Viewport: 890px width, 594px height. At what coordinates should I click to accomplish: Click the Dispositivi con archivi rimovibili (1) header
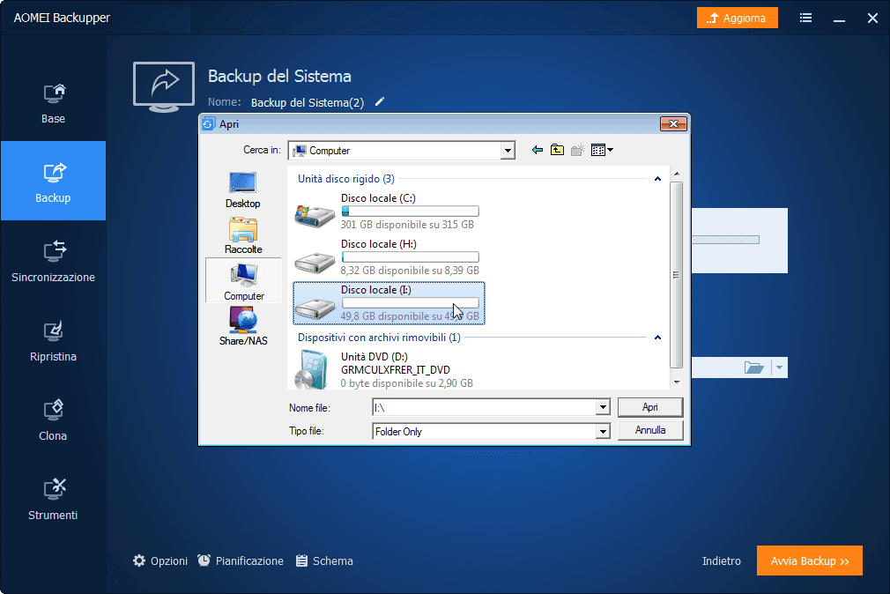click(x=379, y=338)
